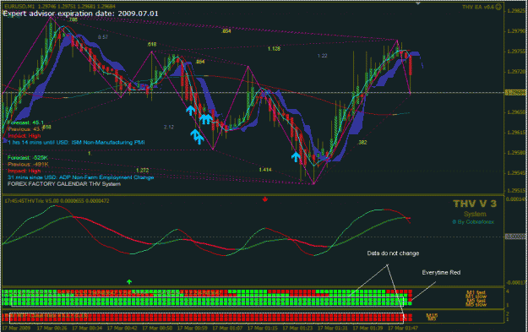Click the zero-level tag on THVTrix scale

(515, 237)
